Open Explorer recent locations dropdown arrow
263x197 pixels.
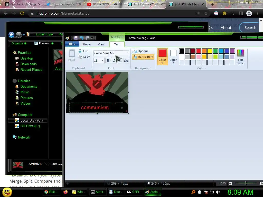coord(24,35)
